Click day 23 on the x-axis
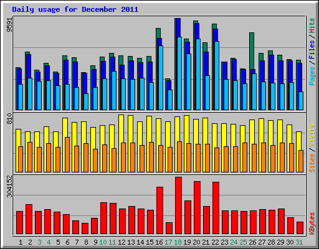Viewport: 319px width, 249px height. [224, 242]
